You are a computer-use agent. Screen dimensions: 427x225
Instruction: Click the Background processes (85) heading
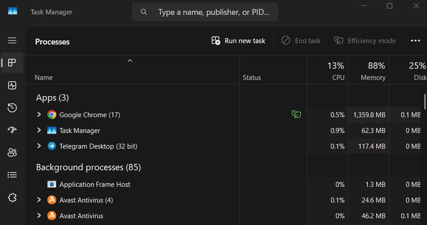(89, 167)
